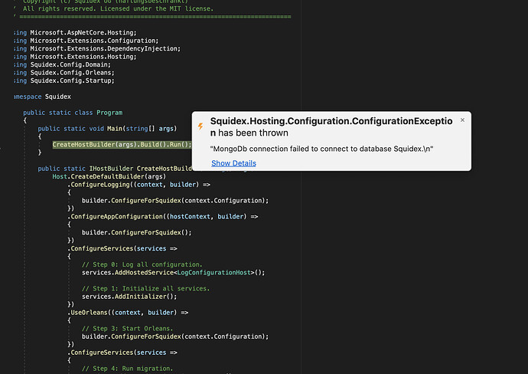Open the Show Details link

(233, 163)
